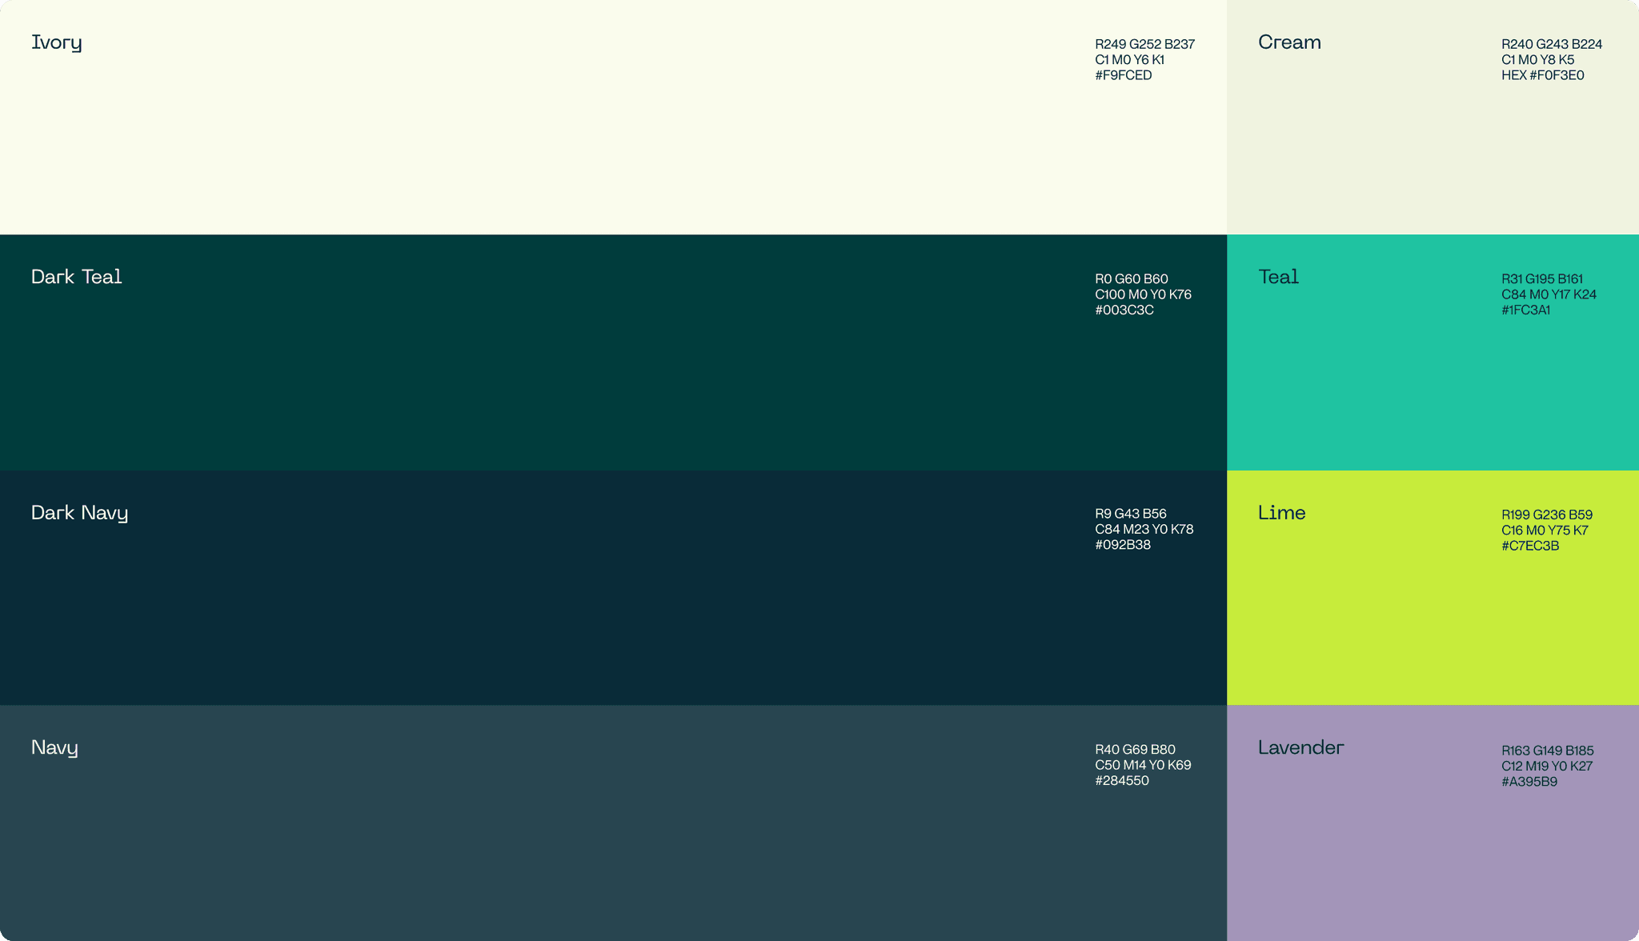Click the Cream swatch title

click(1288, 42)
